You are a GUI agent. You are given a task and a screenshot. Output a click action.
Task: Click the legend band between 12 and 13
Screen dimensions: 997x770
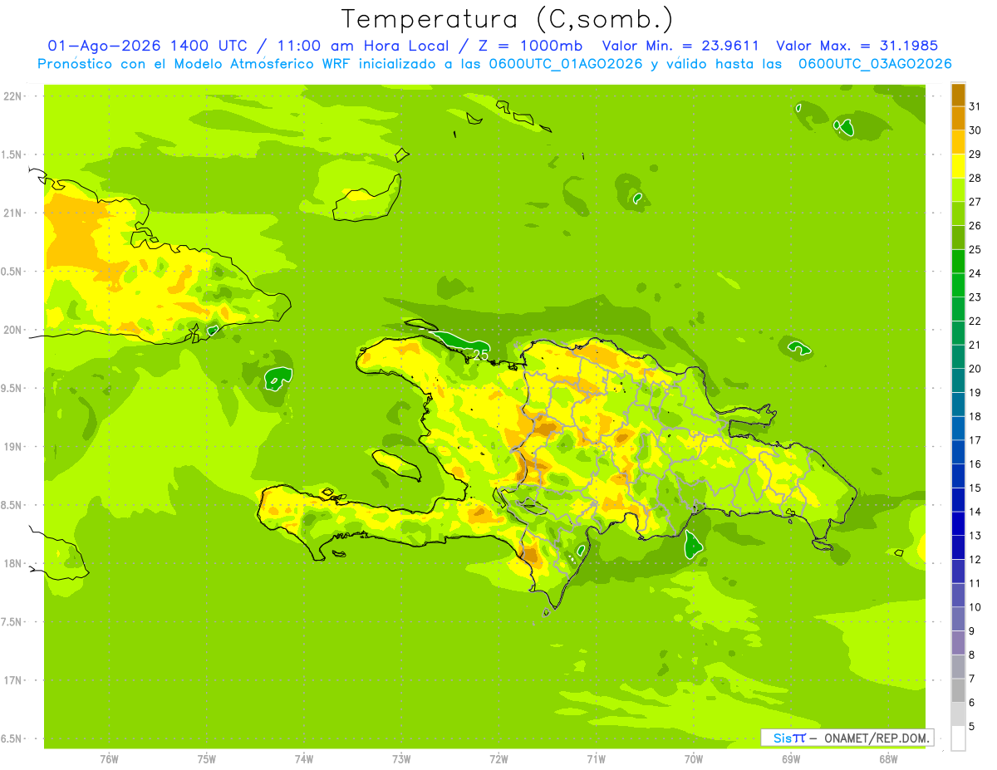tap(958, 548)
